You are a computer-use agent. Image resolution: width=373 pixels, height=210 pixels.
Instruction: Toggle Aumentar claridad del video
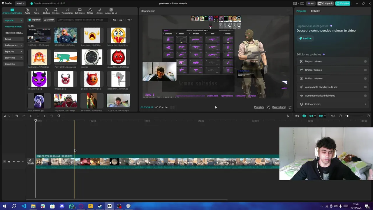point(365,96)
